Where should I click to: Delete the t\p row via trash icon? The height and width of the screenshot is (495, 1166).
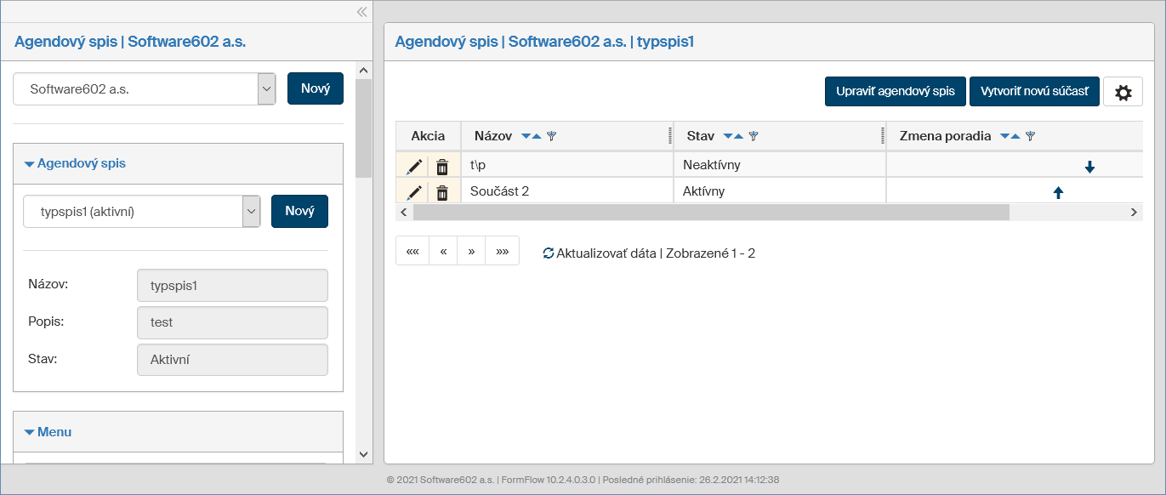point(442,167)
